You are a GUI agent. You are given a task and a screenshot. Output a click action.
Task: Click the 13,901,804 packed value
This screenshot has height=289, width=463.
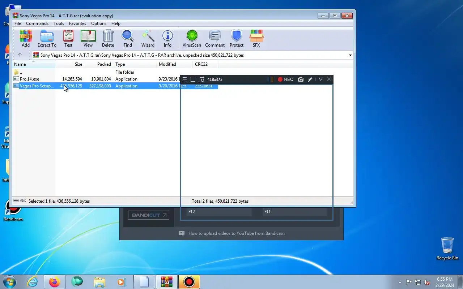tap(101, 79)
